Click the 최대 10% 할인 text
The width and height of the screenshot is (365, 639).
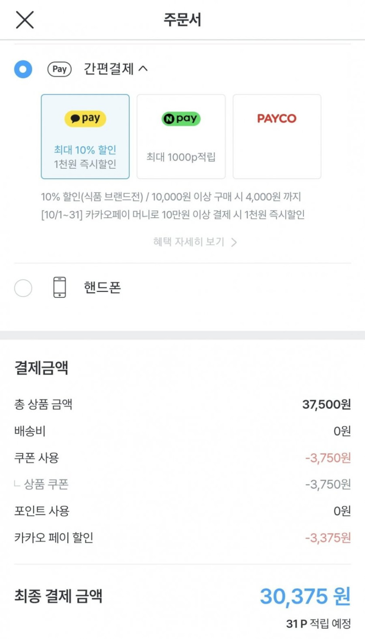(x=85, y=150)
